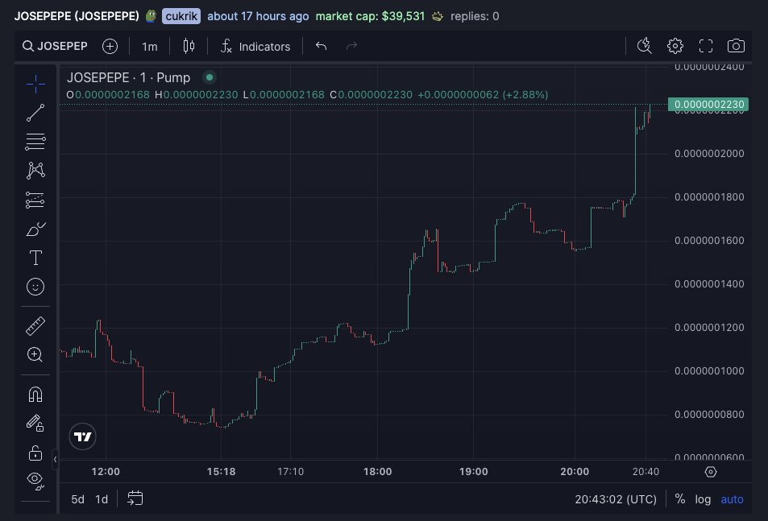Toggle fullscreen chart mode
768x521 pixels.
click(706, 46)
